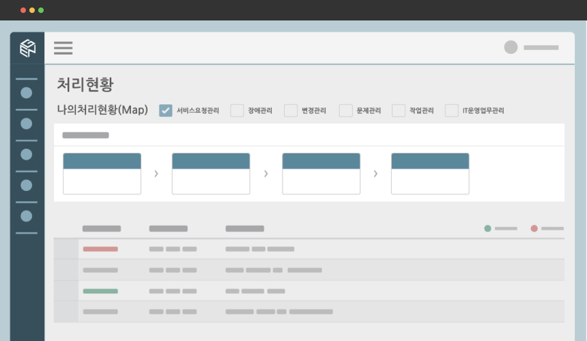Enable the IT운영업무관리 checkbox
This screenshot has width=587, height=341.
tap(452, 110)
